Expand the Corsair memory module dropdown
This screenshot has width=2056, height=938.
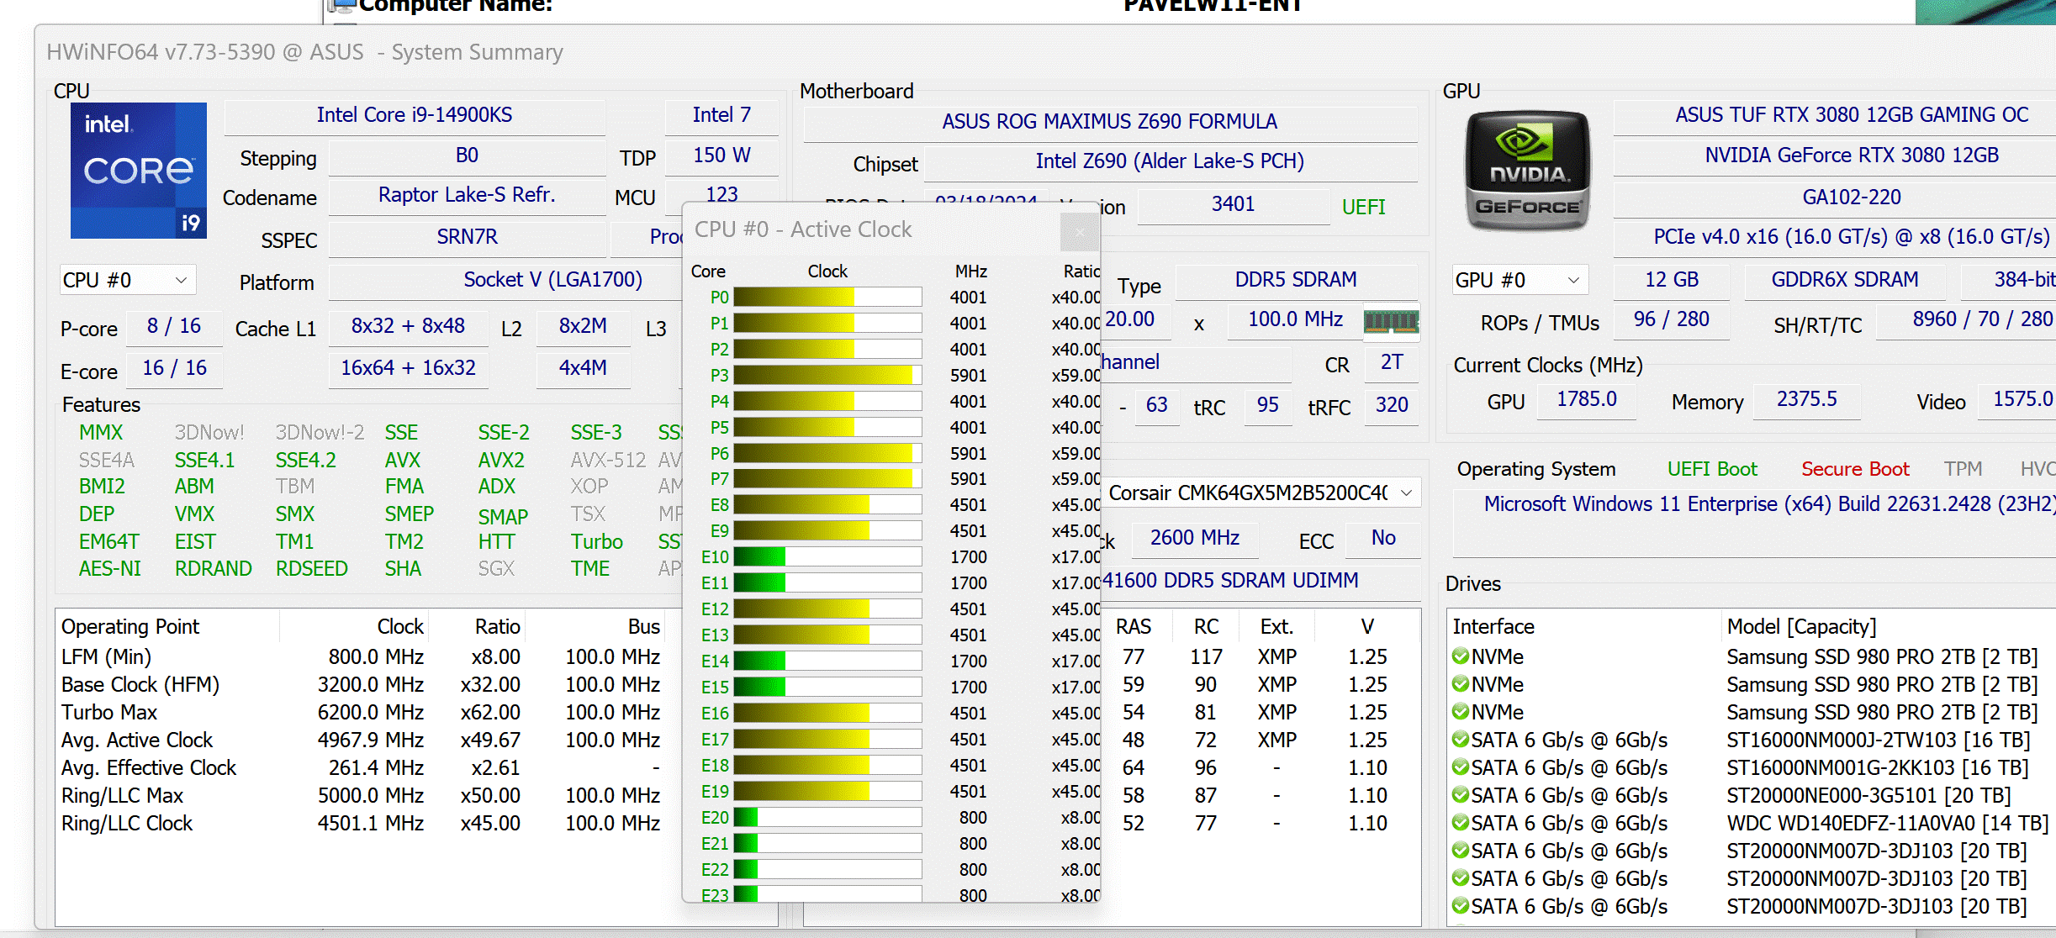coord(1407,493)
